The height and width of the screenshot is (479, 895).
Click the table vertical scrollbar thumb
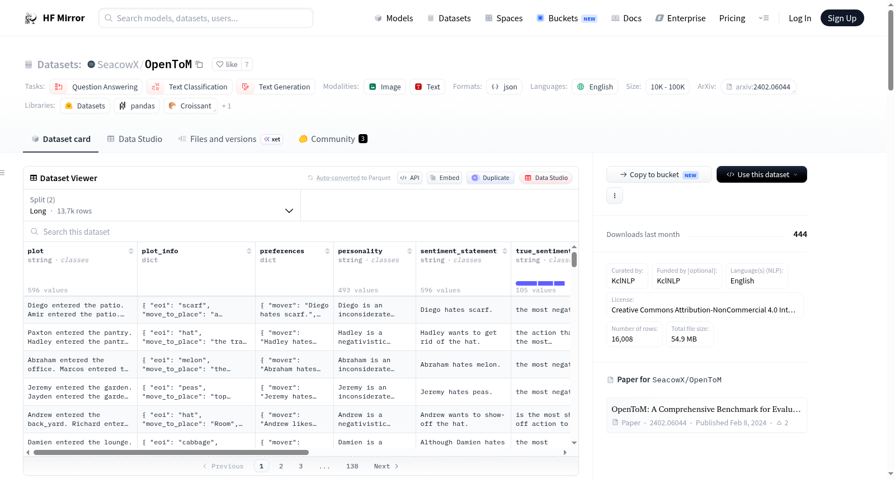tap(574, 260)
